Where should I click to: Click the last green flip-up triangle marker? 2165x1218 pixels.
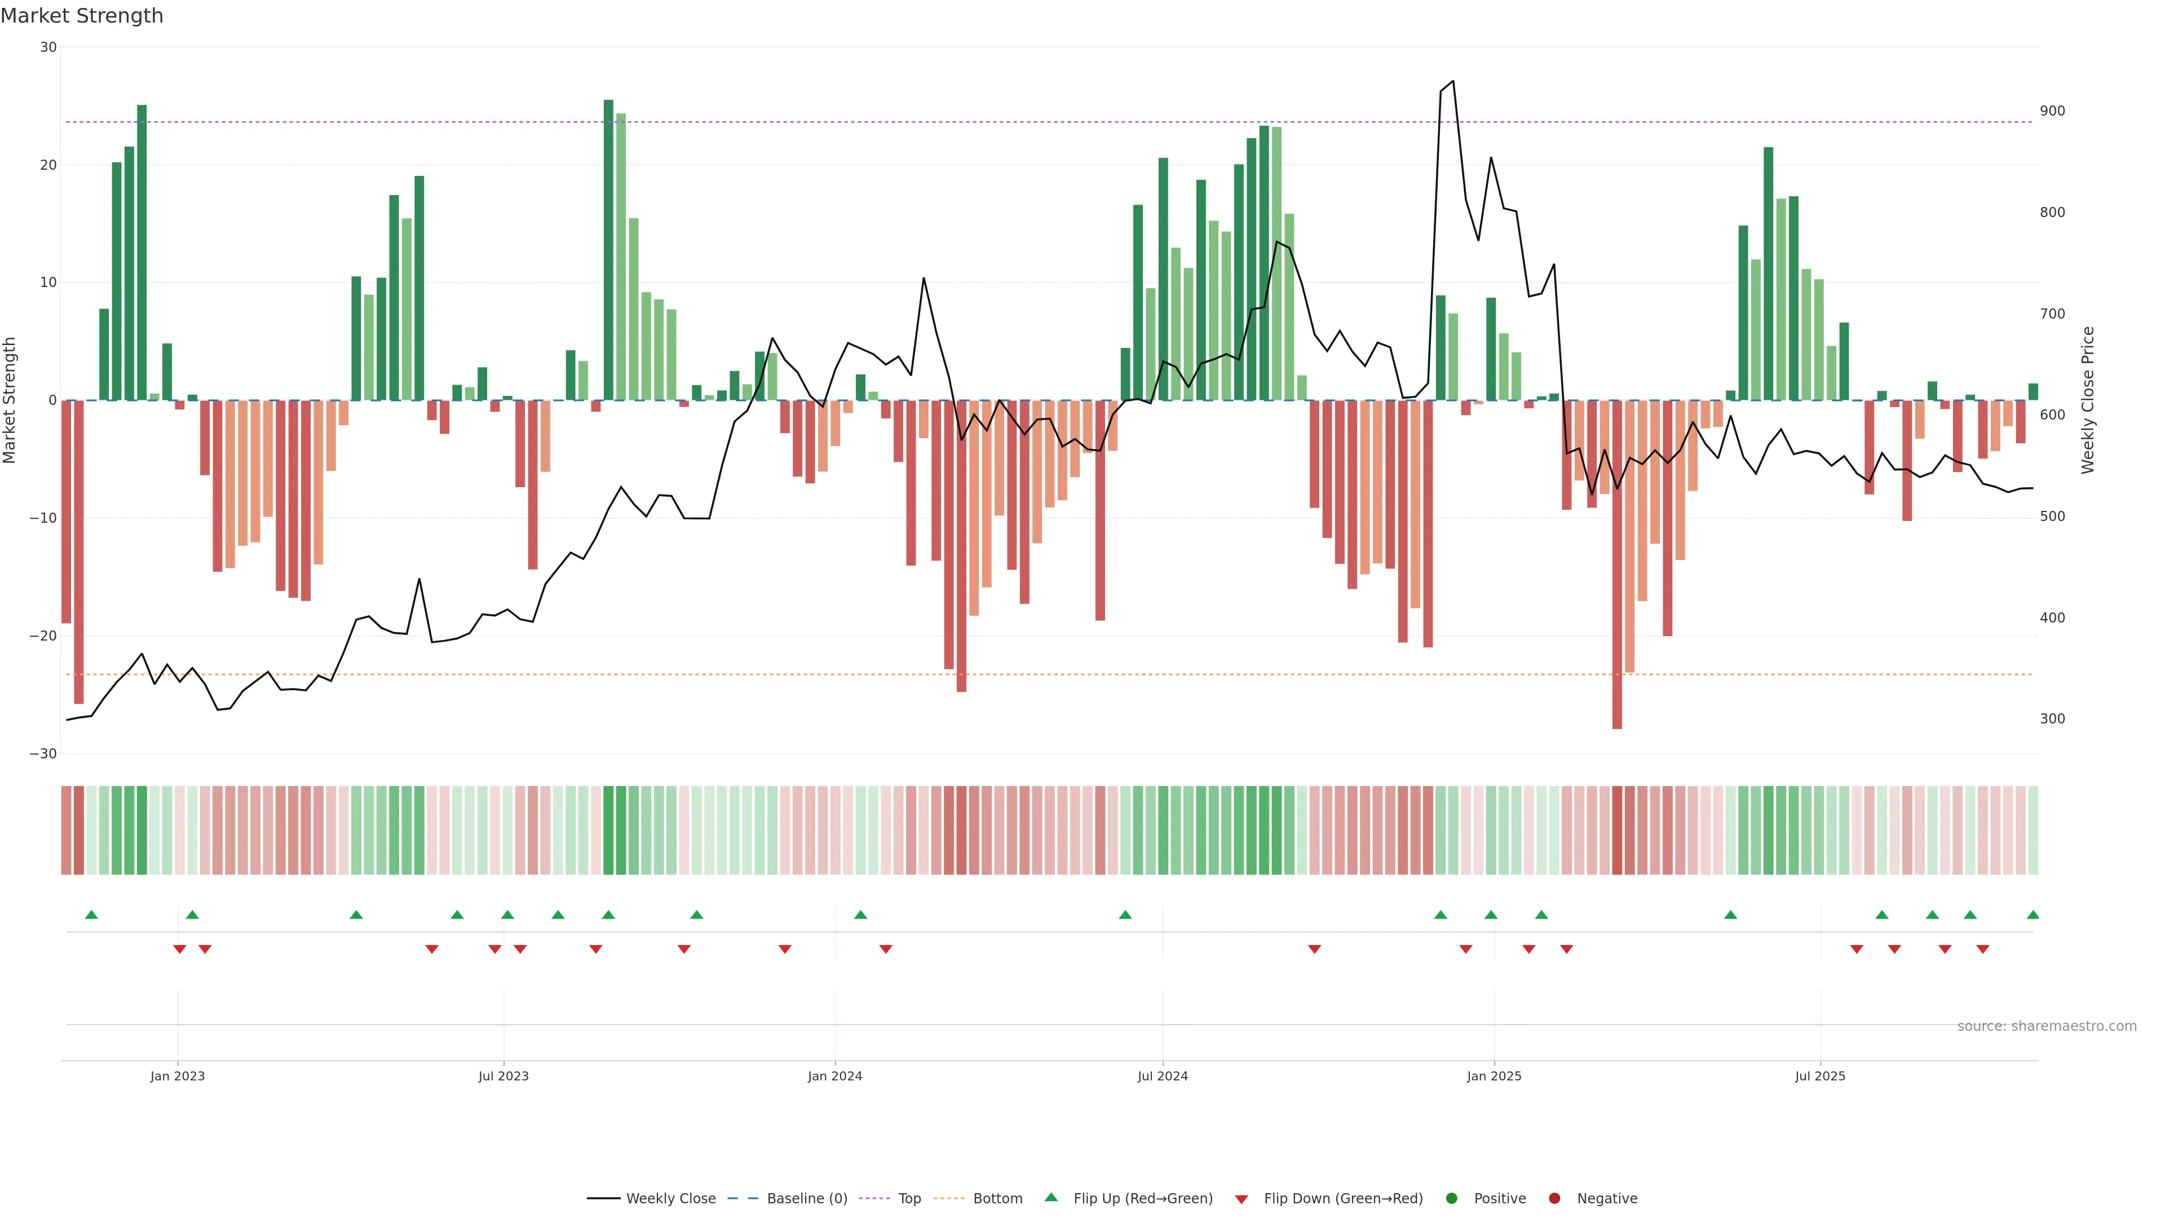tap(2032, 915)
